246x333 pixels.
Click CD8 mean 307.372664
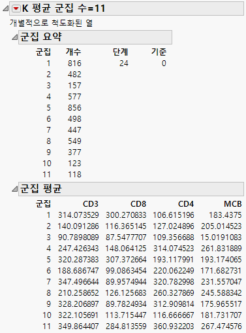click(126, 260)
